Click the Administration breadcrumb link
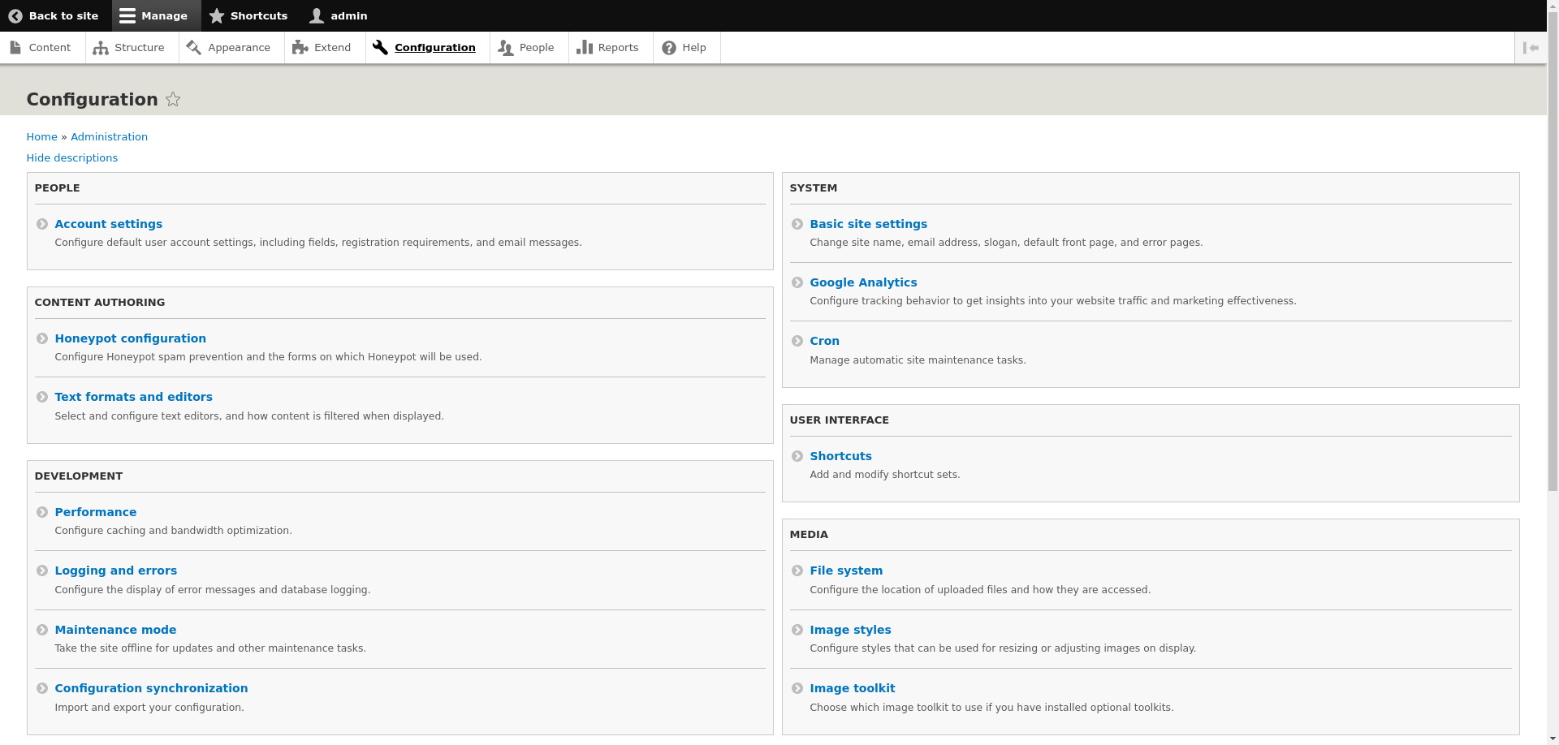 pos(109,137)
